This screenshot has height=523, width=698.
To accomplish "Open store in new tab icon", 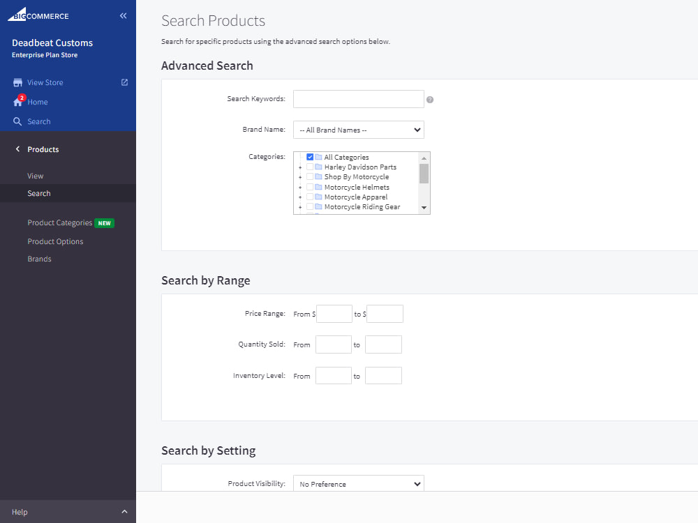I will point(125,82).
